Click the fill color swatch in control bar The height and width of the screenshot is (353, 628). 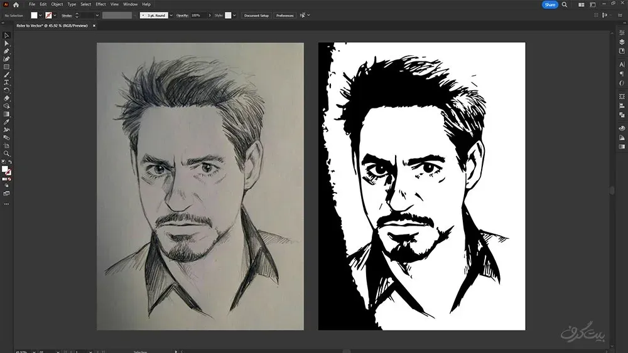(34, 15)
